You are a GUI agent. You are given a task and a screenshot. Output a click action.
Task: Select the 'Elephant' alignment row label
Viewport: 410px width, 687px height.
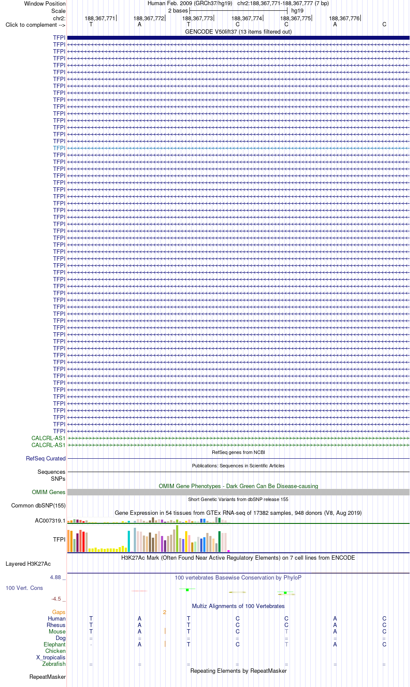(x=55, y=644)
